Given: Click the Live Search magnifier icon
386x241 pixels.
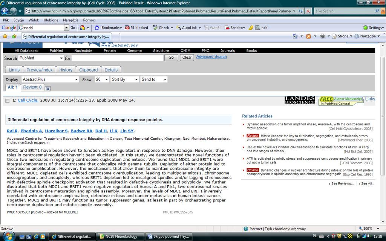Looking at the screenshot, I should tap(377, 11).
